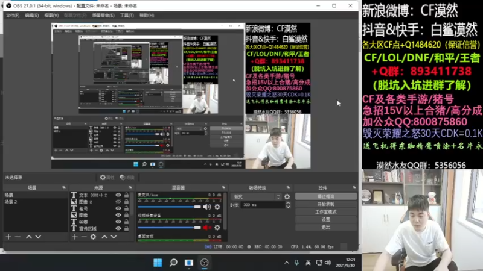This screenshot has height=271, width=483.
Task: Pop out the 转场特效 dock panel
Action: pyautogui.click(x=288, y=188)
